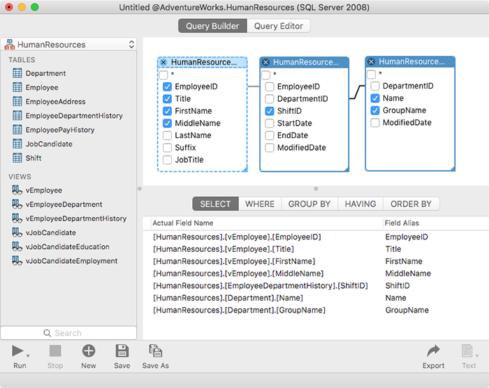This screenshot has width=489, height=388.
Task: Switch to the Query Editor tab
Action: pyautogui.click(x=279, y=26)
